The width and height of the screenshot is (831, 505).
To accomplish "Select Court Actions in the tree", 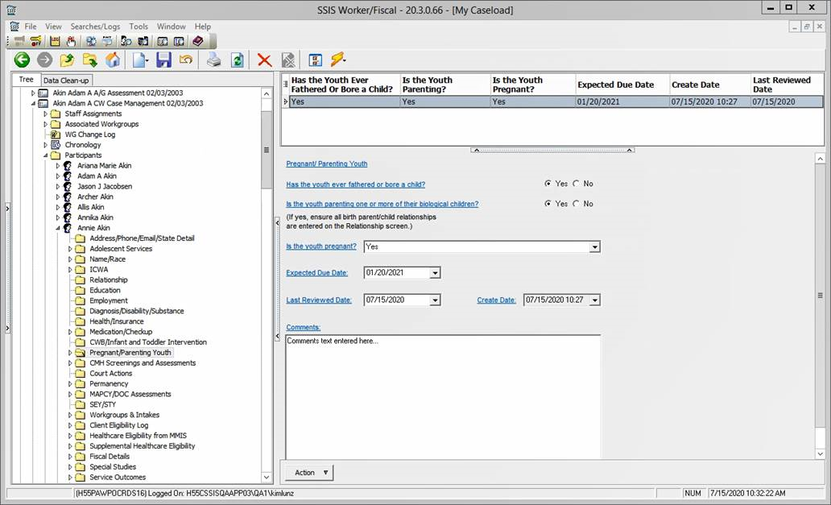I will coord(110,374).
